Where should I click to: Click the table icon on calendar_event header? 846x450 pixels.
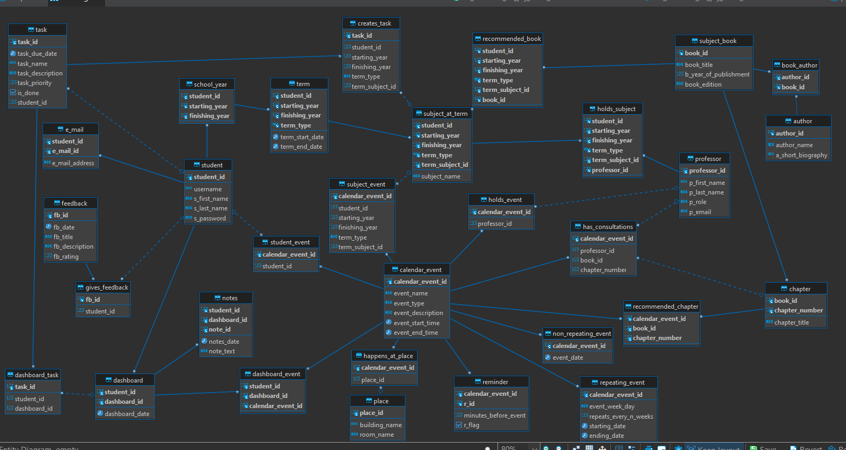pyautogui.click(x=395, y=270)
